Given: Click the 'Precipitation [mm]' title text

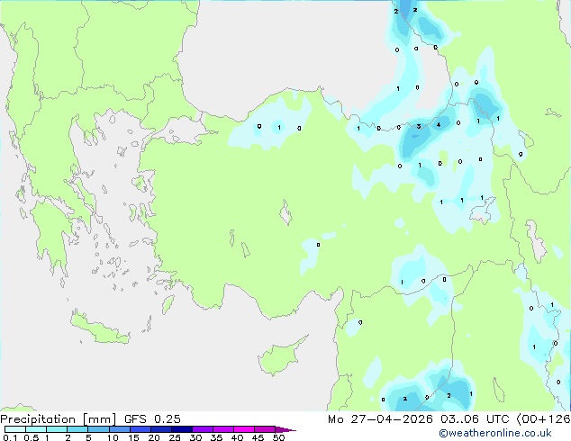Looking at the screenshot, I should pos(59,419).
